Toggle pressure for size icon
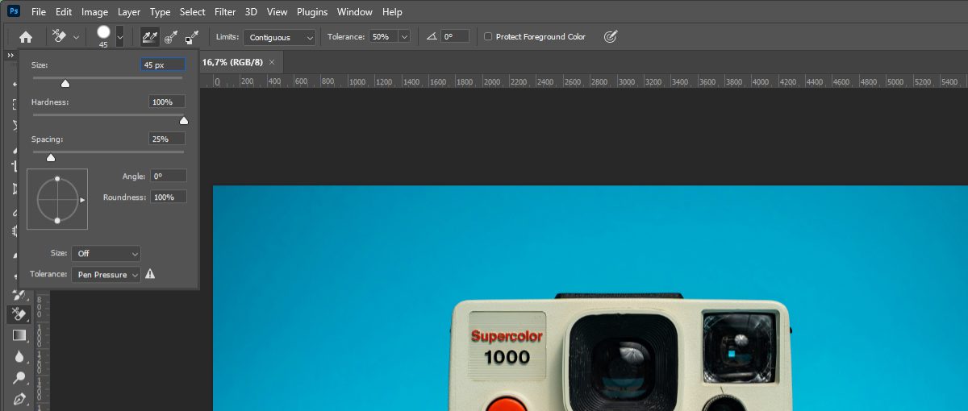Screen dimensions: 968x411 [611, 37]
